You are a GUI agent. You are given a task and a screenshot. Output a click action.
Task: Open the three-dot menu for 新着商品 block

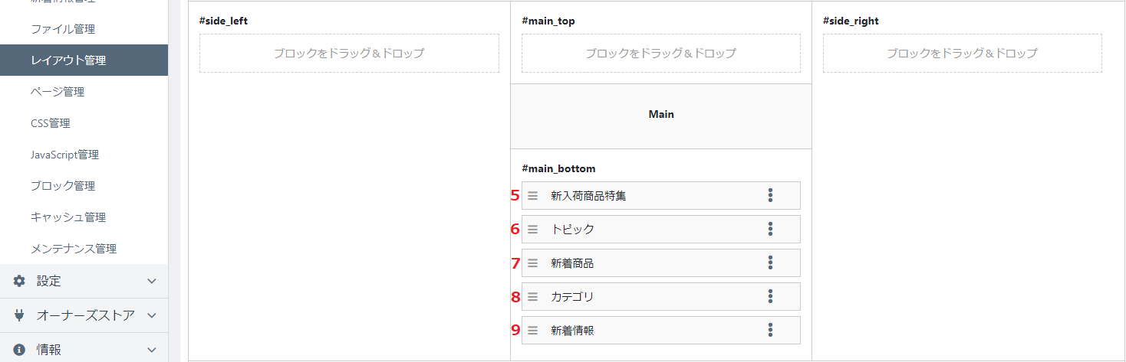(770, 263)
